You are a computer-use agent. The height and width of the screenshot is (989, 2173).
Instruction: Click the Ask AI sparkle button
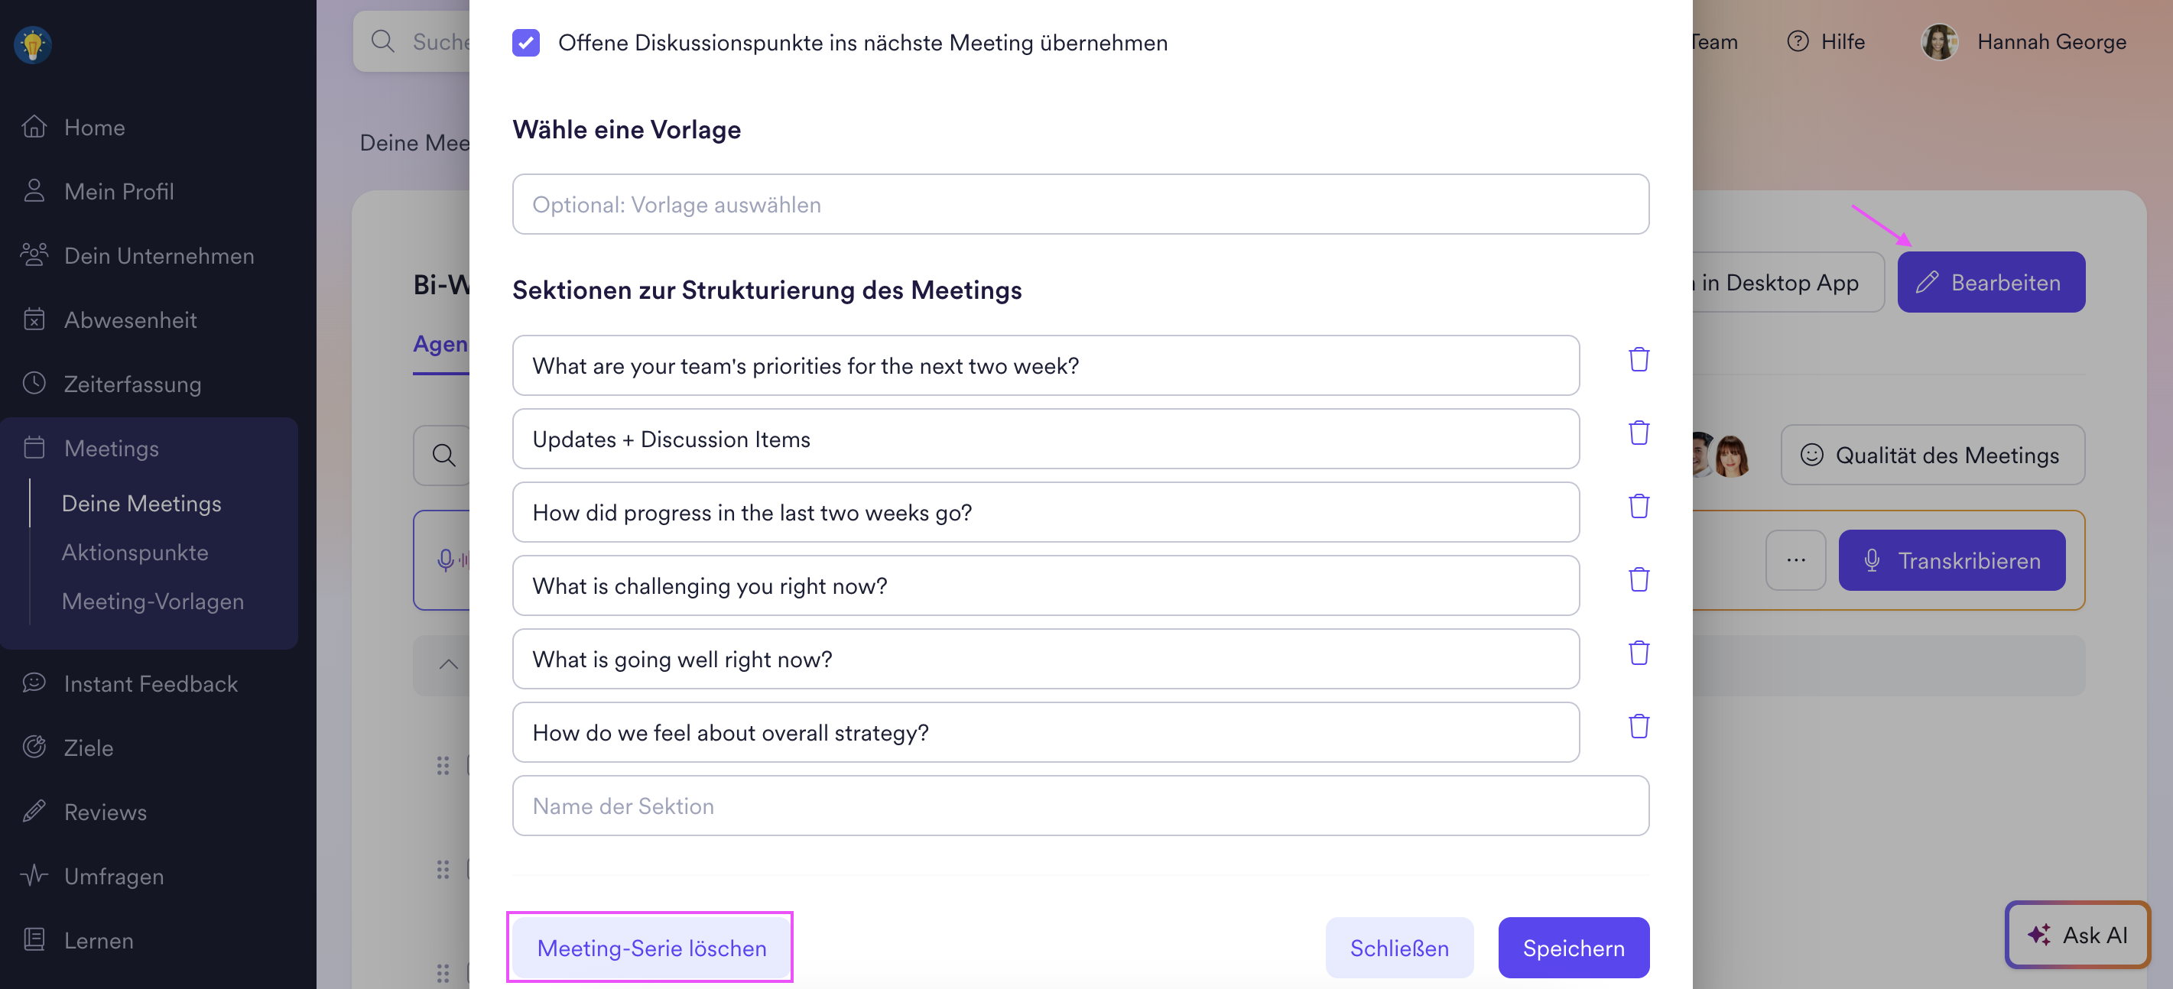(2077, 934)
